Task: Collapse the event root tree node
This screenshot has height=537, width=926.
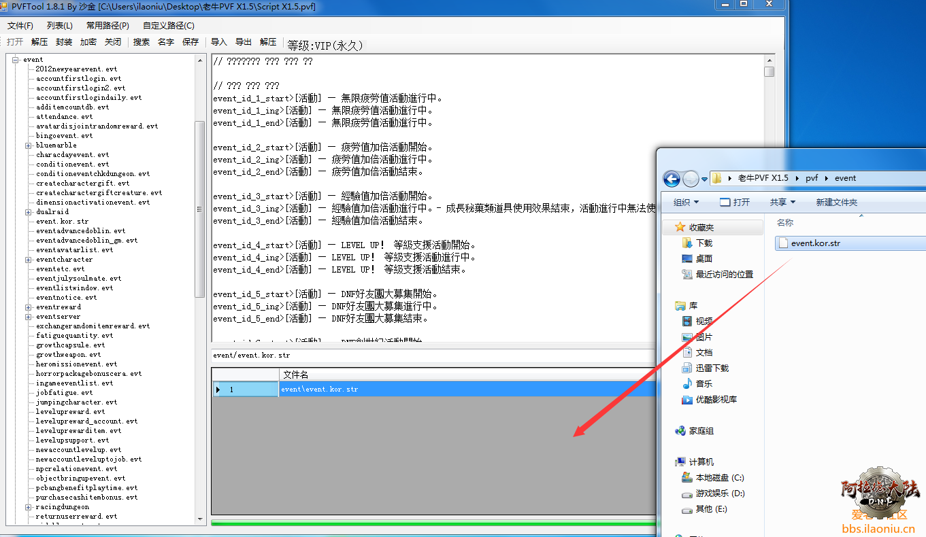Action: pyautogui.click(x=15, y=60)
